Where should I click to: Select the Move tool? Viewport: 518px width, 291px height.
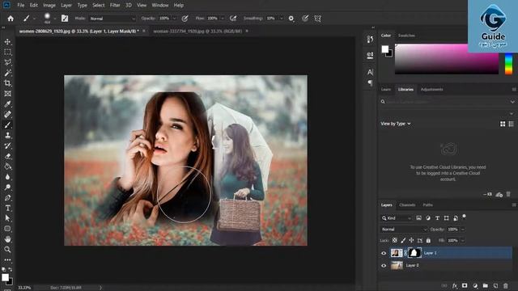[x=7, y=42]
